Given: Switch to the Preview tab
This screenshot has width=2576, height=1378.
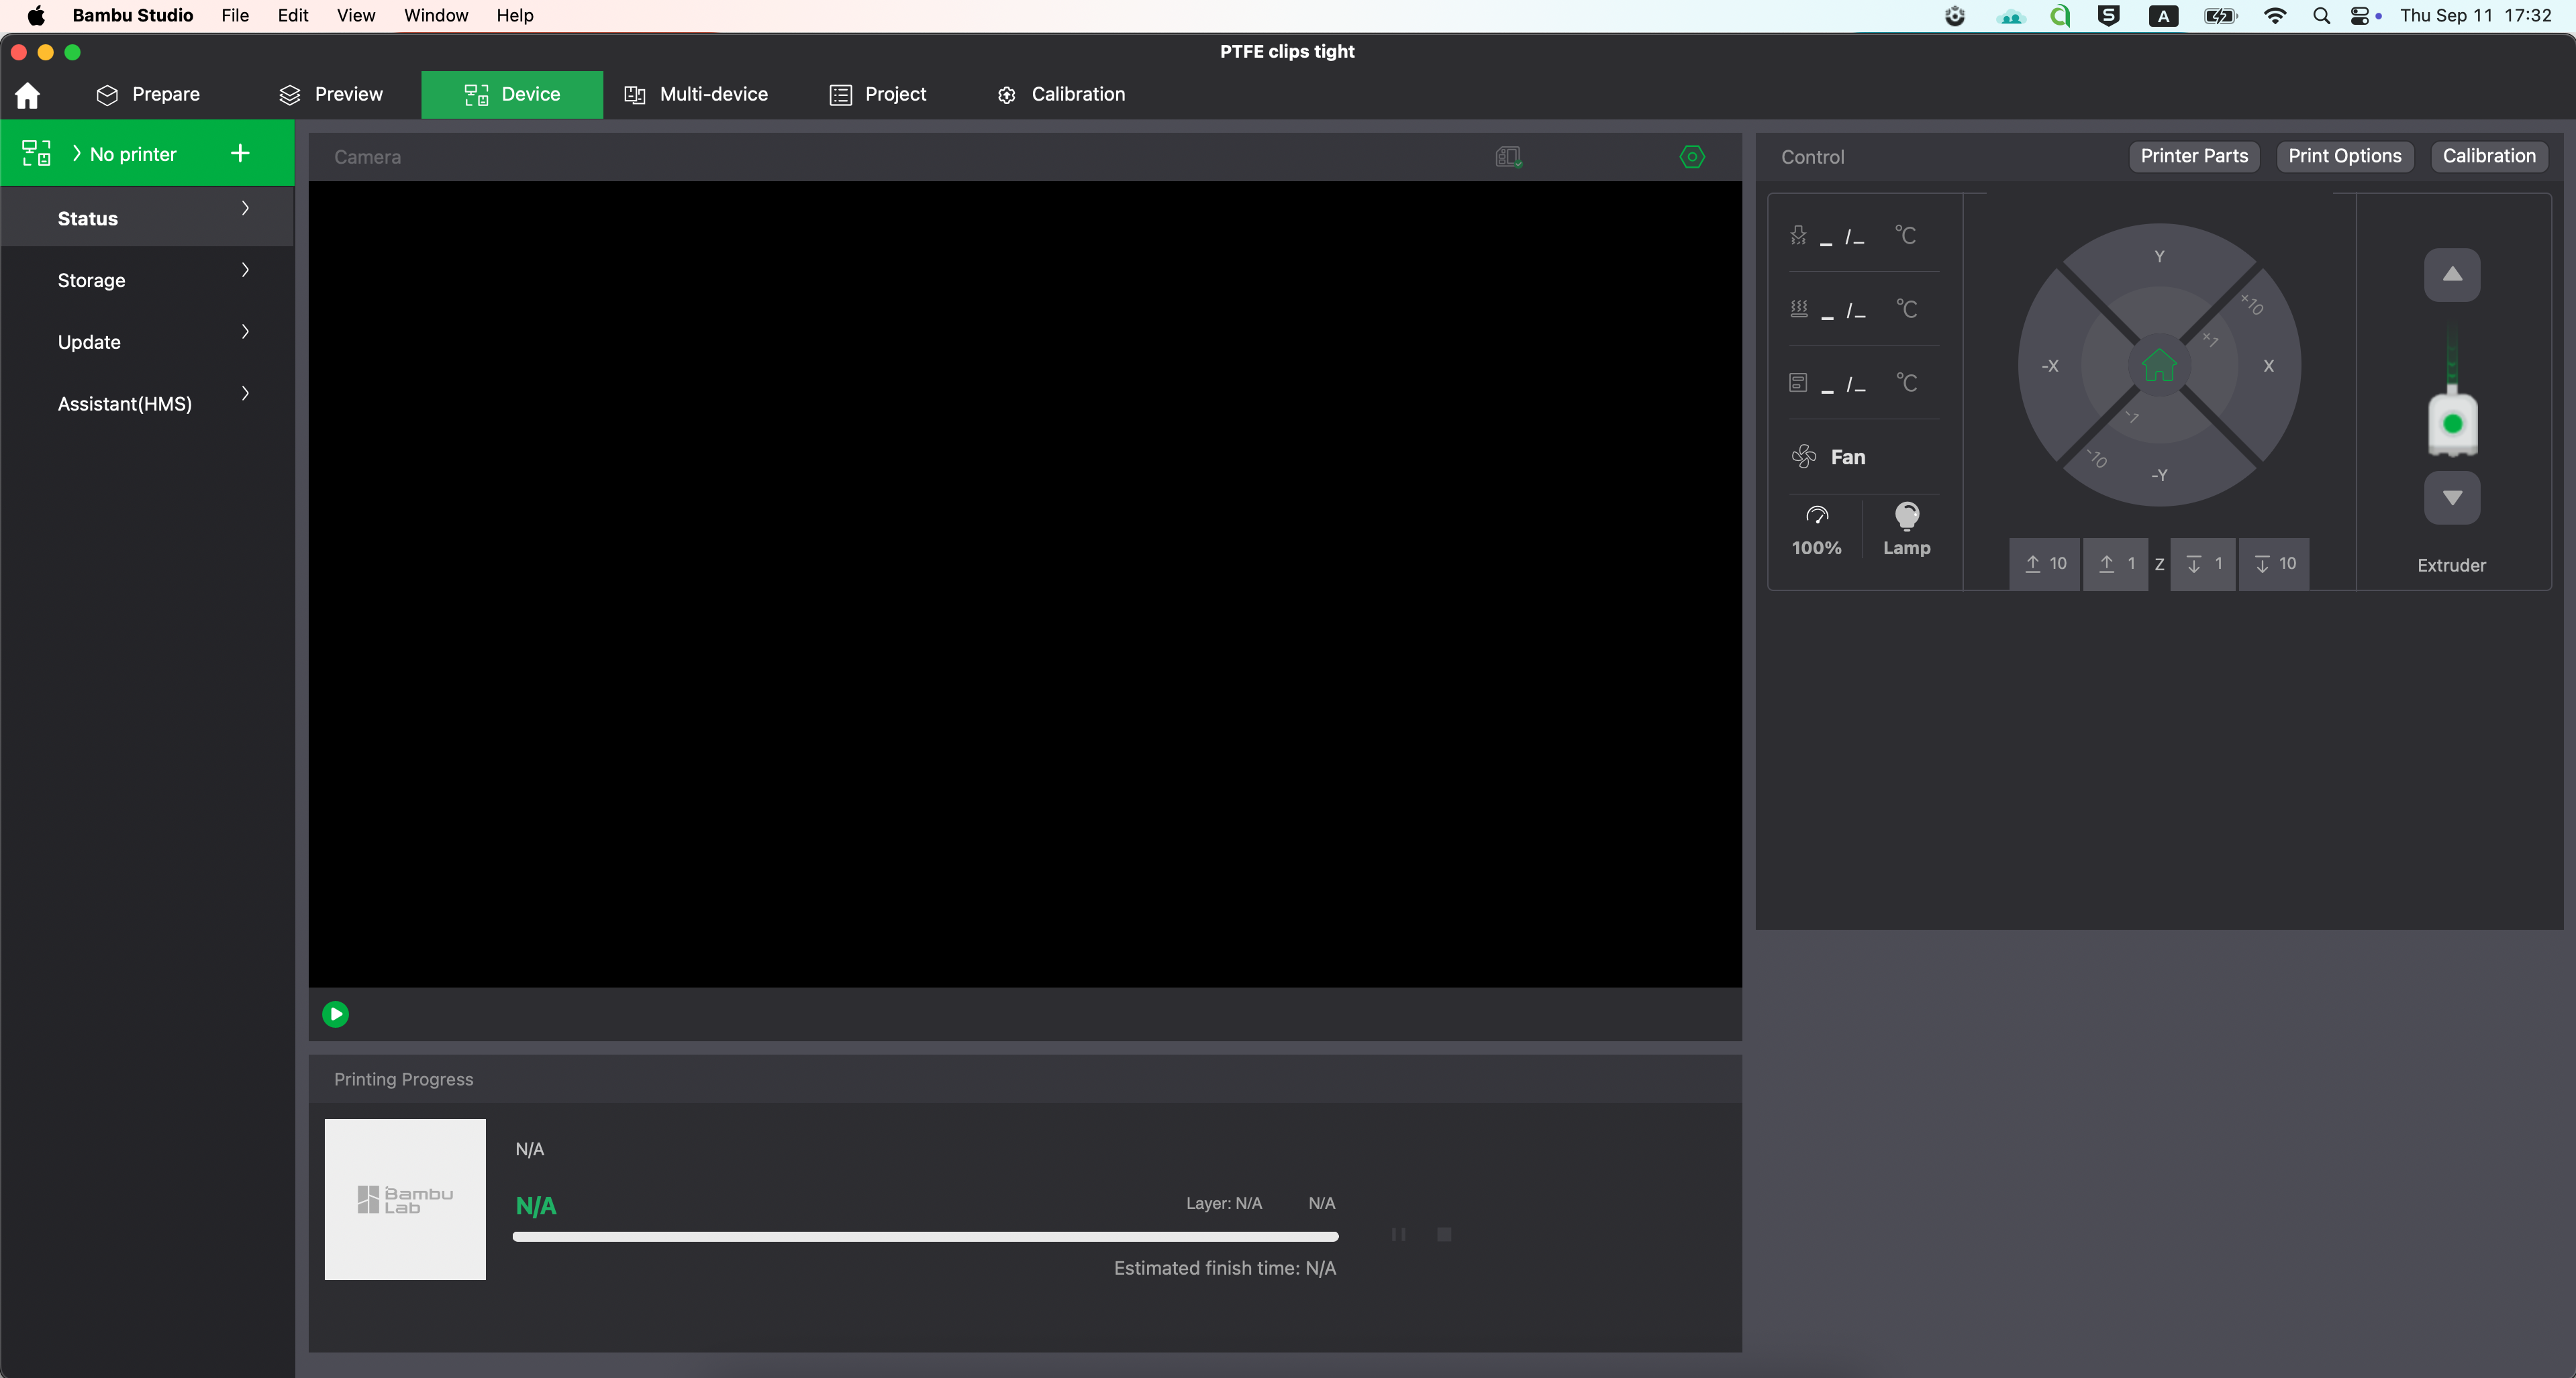Looking at the screenshot, I should [x=331, y=94].
